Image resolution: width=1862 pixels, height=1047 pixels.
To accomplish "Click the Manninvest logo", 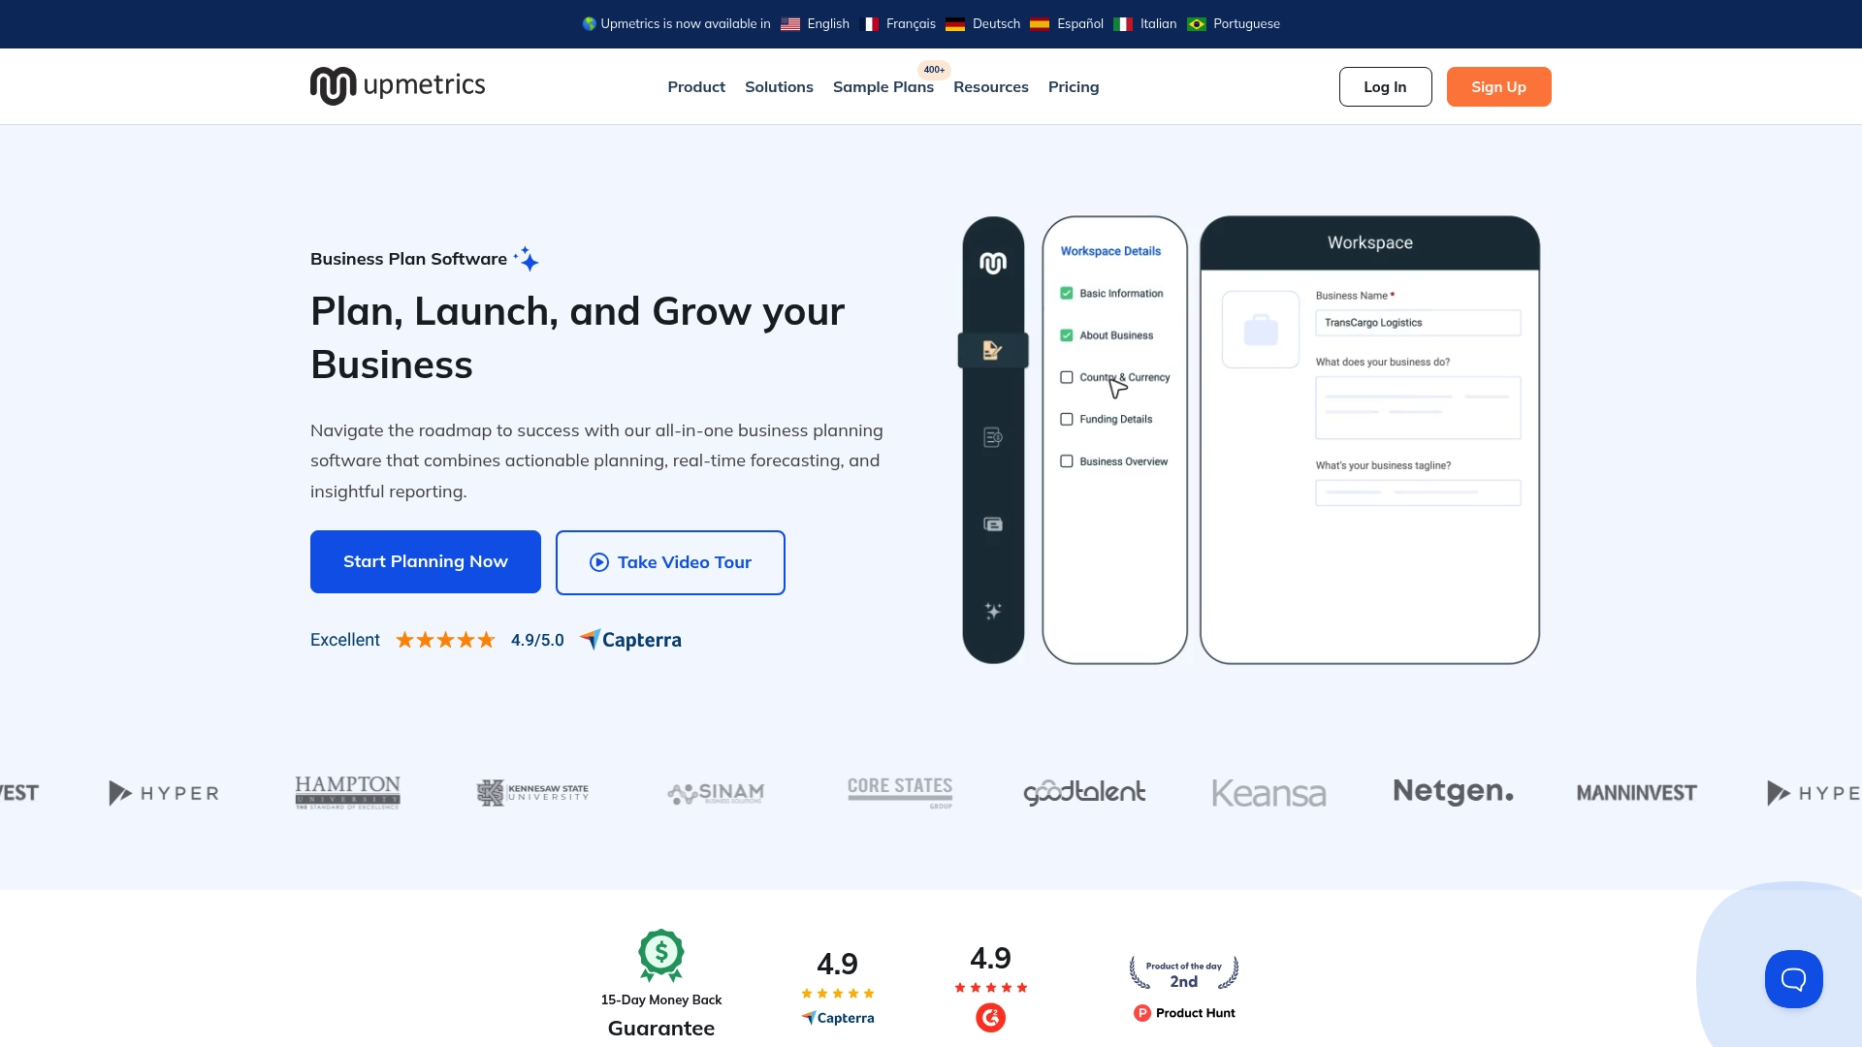I will pos(1636,793).
